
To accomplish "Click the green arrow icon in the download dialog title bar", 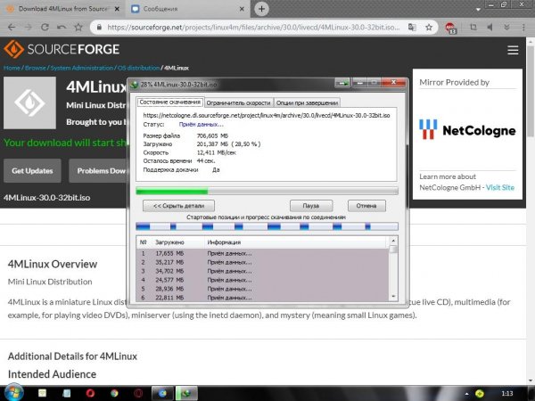I will tap(342, 83).
